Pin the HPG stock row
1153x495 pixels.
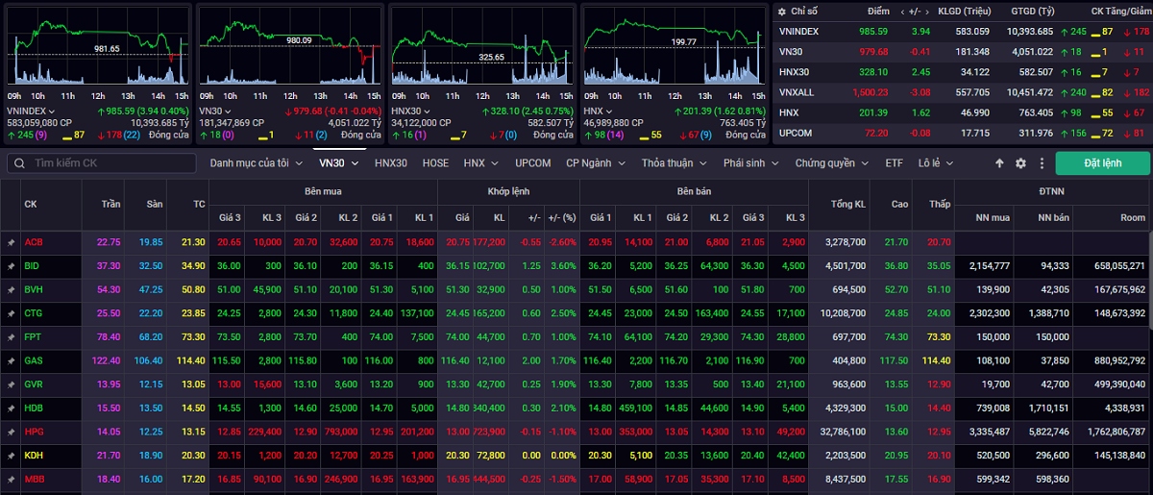pos(11,432)
